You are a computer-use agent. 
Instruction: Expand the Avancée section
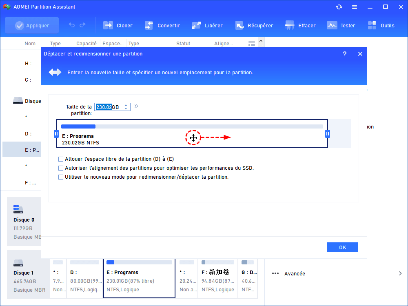[400, 273]
